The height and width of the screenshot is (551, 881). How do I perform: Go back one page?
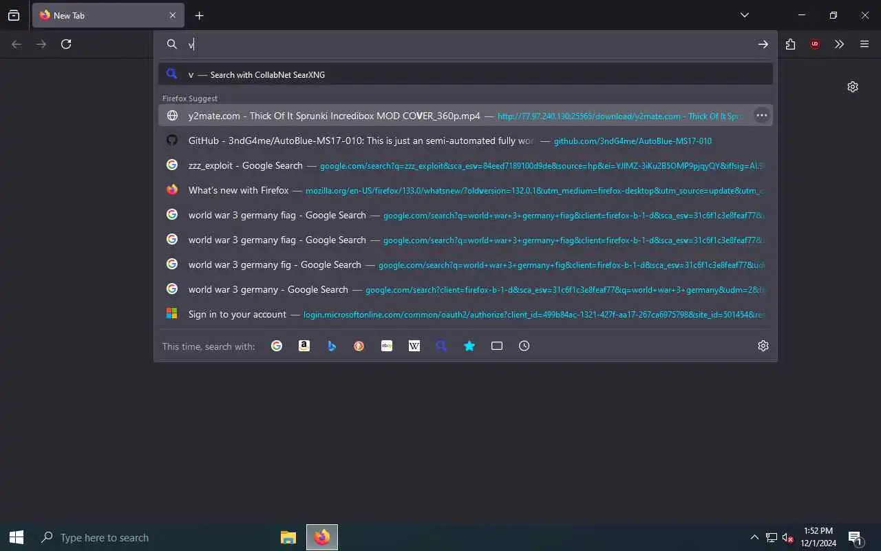[x=17, y=44]
